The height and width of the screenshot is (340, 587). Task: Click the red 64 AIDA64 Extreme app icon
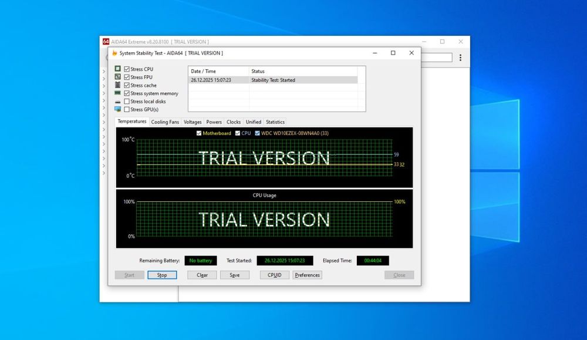click(106, 42)
